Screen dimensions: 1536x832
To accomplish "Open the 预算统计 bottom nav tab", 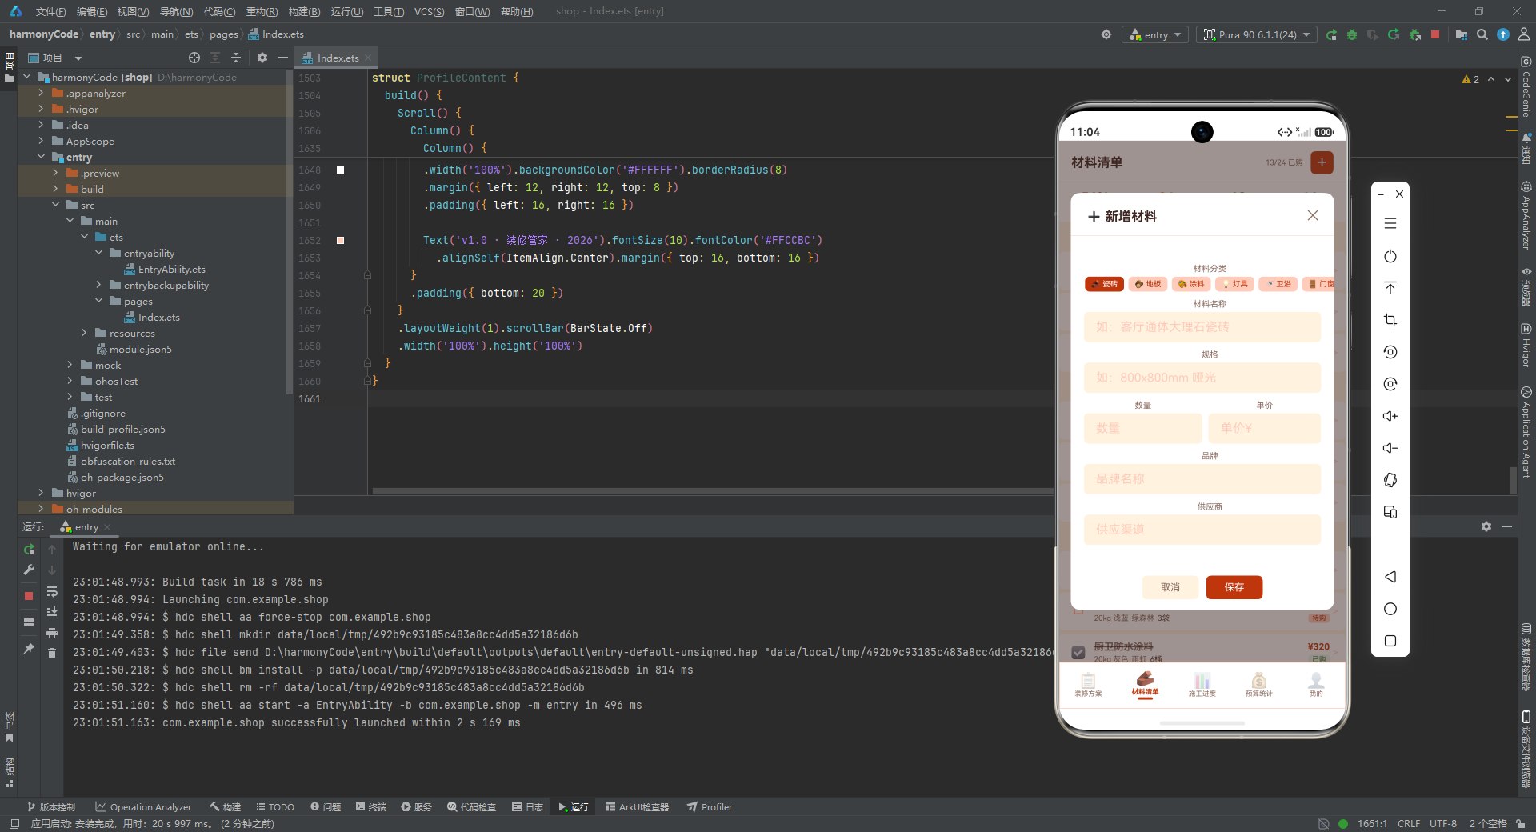I will pyautogui.click(x=1259, y=685).
